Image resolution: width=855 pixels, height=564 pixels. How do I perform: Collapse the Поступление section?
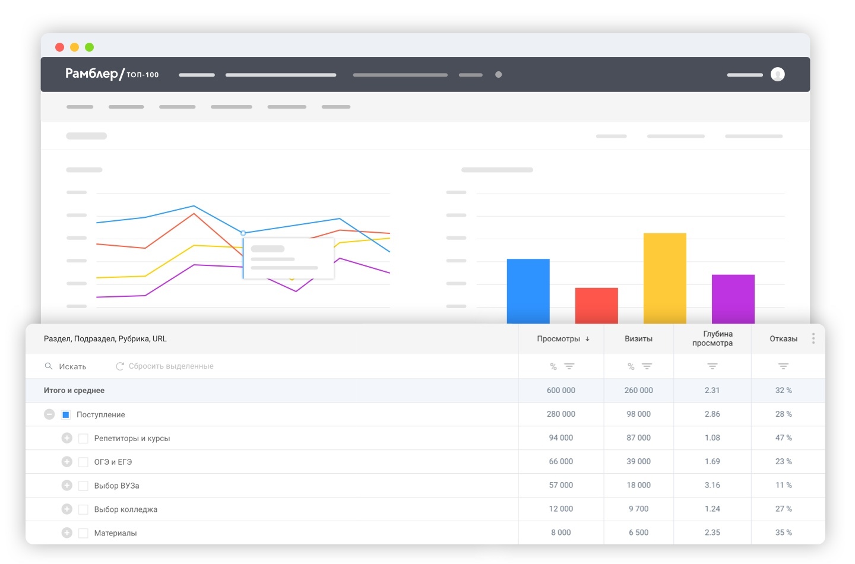click(x=49, y=414)
